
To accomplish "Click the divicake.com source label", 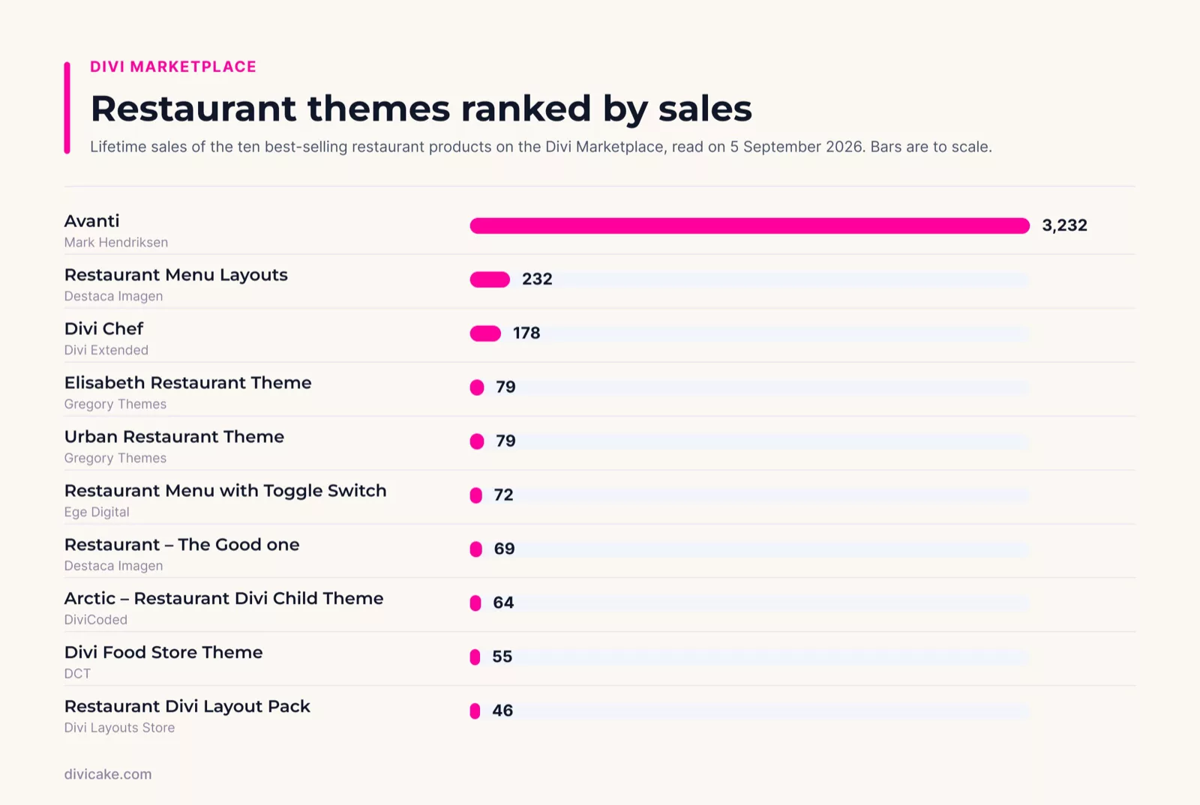I will [108, 774].
